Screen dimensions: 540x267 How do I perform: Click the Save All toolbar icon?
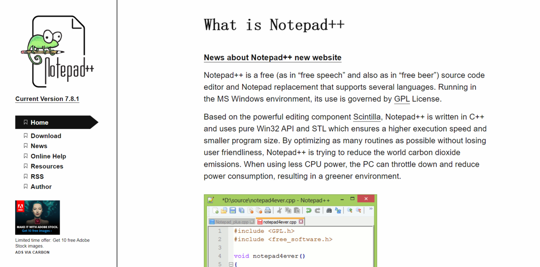click(240, 210)
